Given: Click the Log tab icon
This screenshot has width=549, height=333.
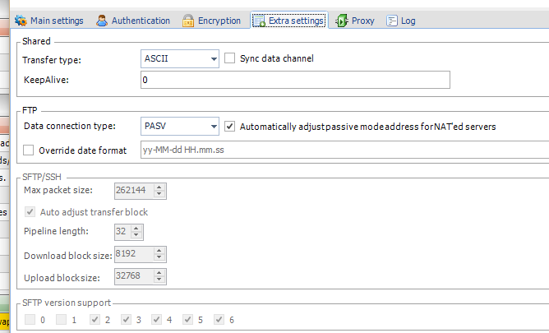Looking at the screenshot, I should pos(391,21).
